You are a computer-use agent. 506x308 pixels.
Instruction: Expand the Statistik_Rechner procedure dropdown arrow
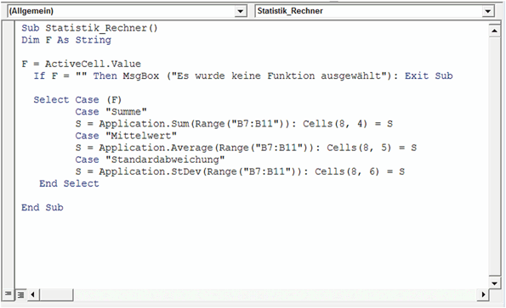point(488,11)
